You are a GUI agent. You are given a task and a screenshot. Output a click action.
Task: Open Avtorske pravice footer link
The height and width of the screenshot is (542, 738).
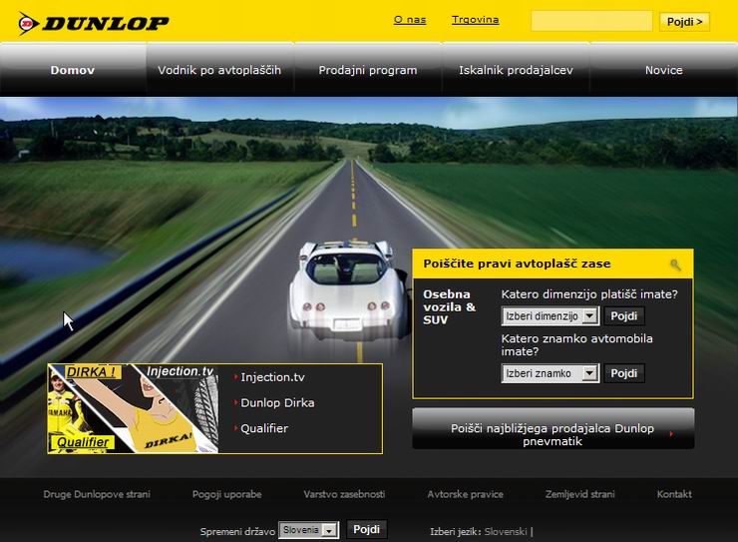point(465,494)
